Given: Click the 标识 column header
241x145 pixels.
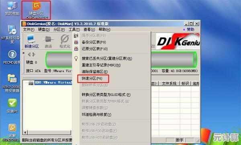Looking at the screenshot, I should point(185,84).
